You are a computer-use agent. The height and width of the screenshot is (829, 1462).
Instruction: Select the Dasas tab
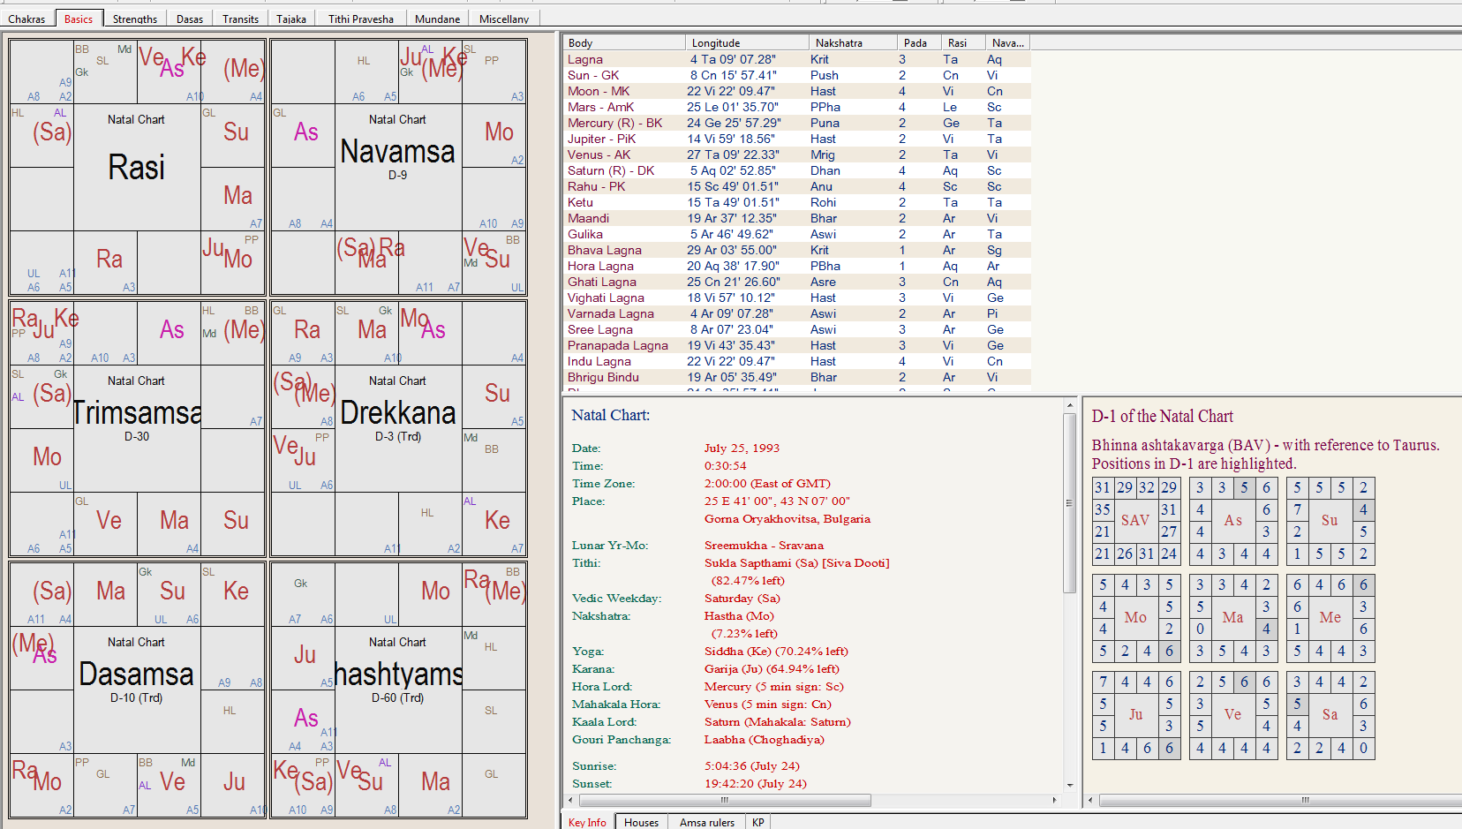(190, 19)
